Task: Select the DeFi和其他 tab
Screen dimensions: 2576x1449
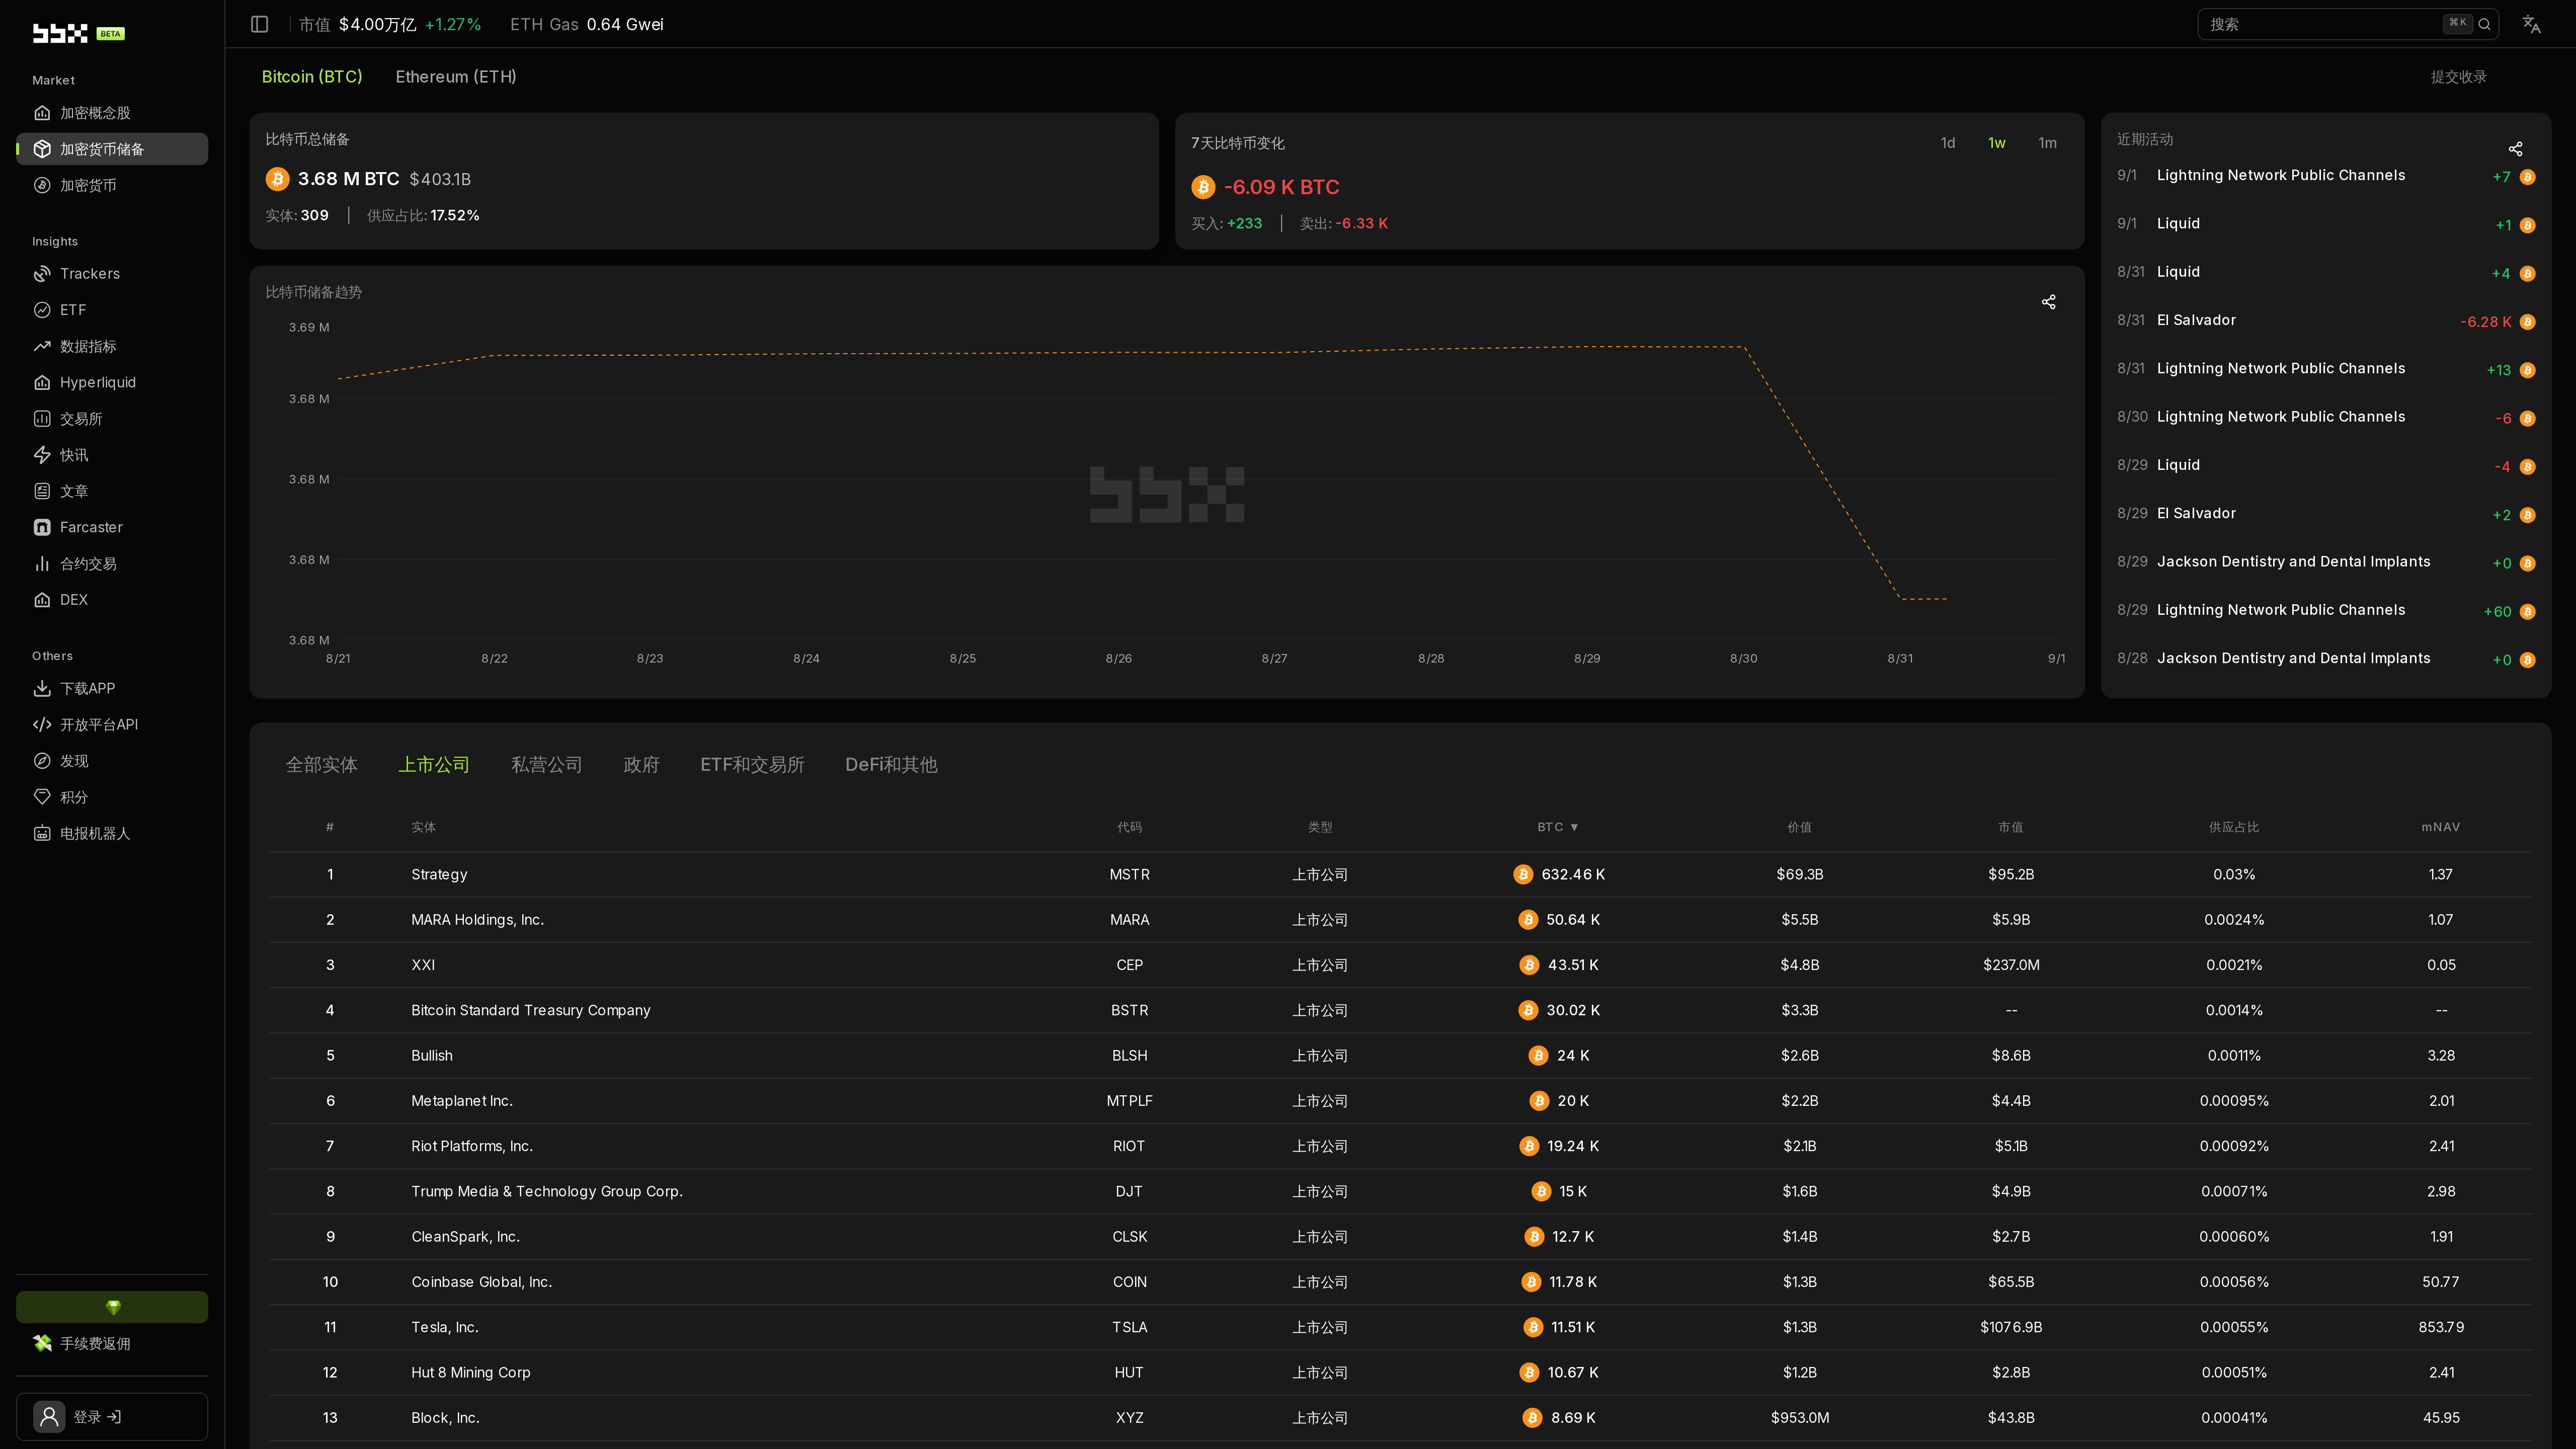Action: click(891, 765)
